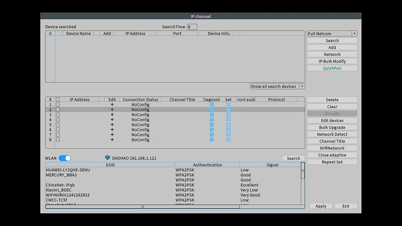Click IP Bulk Modify button

[x=332, y=61]
